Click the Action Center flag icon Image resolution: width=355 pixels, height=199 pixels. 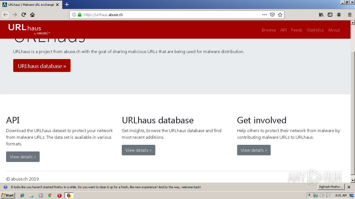click(x=328, y=195)
